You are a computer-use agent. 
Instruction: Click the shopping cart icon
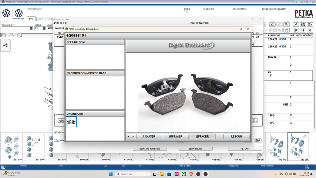click(286, 30)
